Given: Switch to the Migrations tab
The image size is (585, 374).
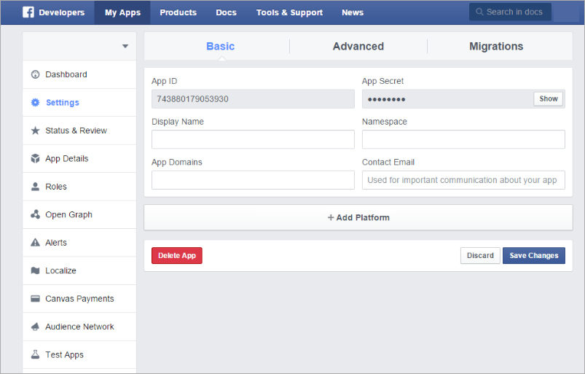Looking at the screenshot, I should pos(496,46).
